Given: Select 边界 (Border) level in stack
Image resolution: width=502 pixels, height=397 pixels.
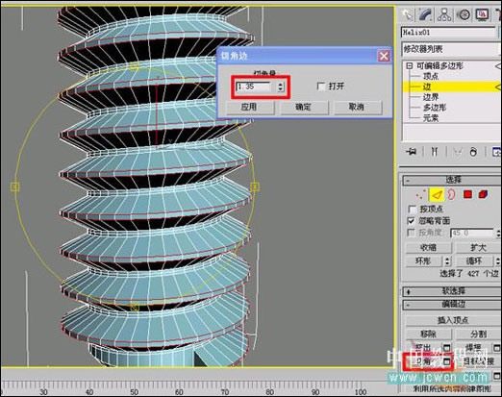Looking at the screenshot, I should point(431,97).
